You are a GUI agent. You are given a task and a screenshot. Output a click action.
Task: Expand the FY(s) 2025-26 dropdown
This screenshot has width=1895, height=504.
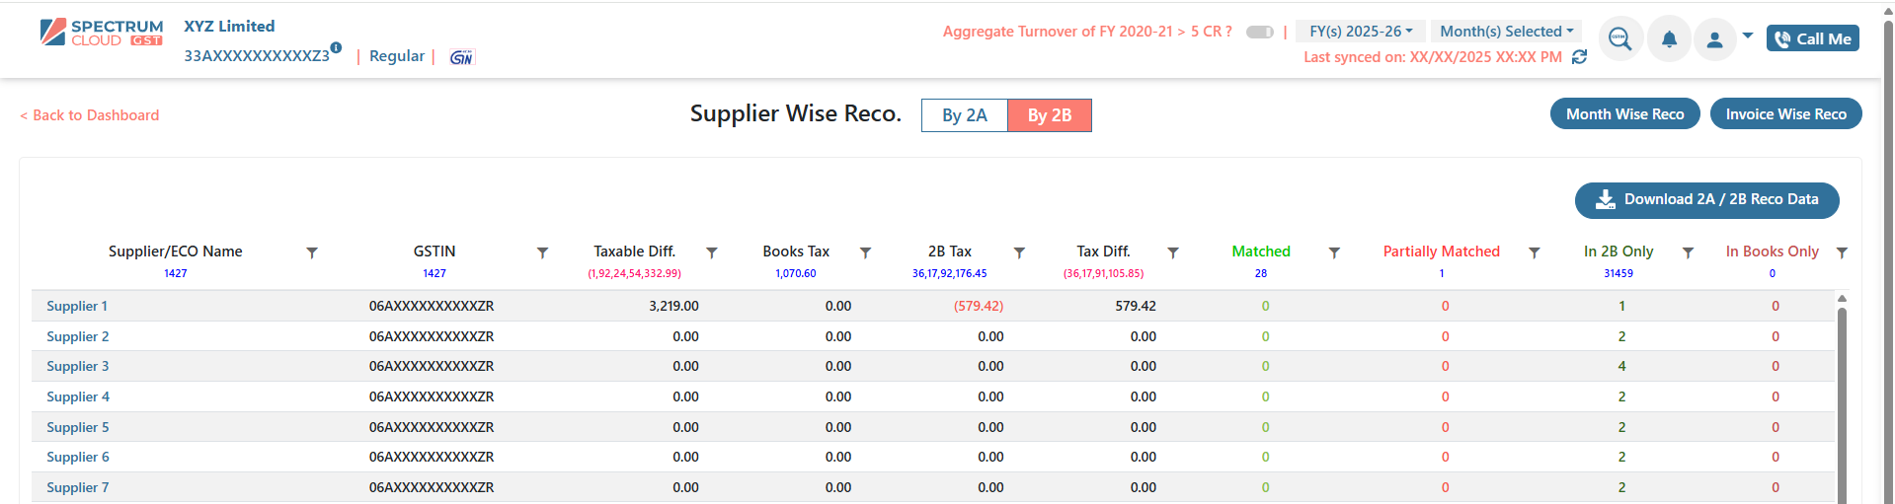(x=1360, y=32)
